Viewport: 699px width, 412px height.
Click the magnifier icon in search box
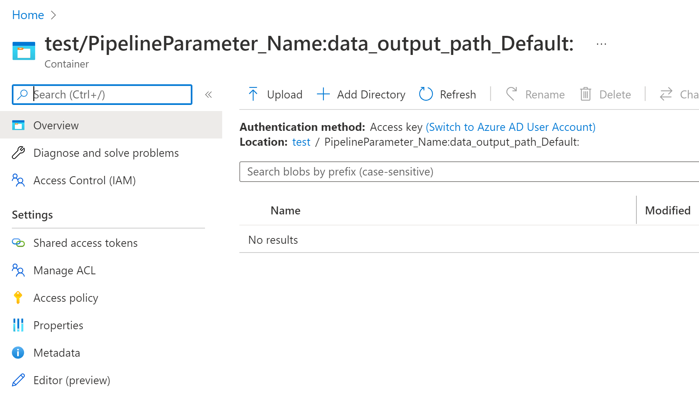point(23,94)
